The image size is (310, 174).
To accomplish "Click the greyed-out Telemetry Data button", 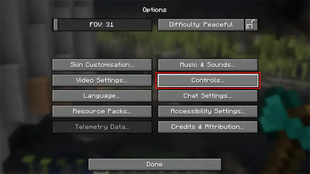I will pos(102,127).
